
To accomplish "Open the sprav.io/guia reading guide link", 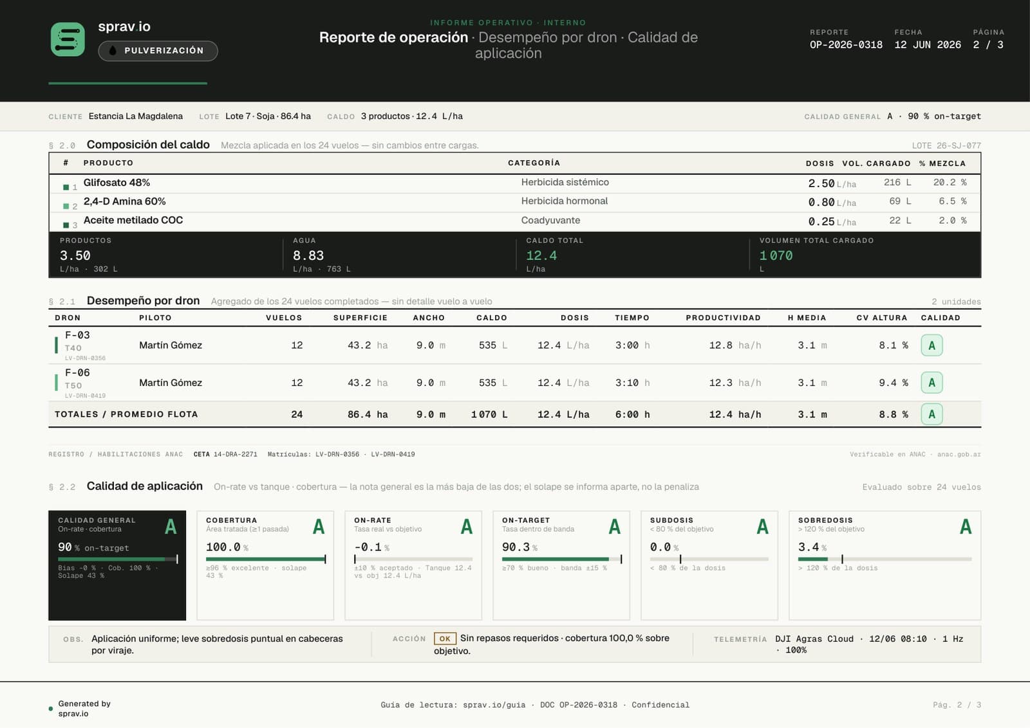I will 494,705.
